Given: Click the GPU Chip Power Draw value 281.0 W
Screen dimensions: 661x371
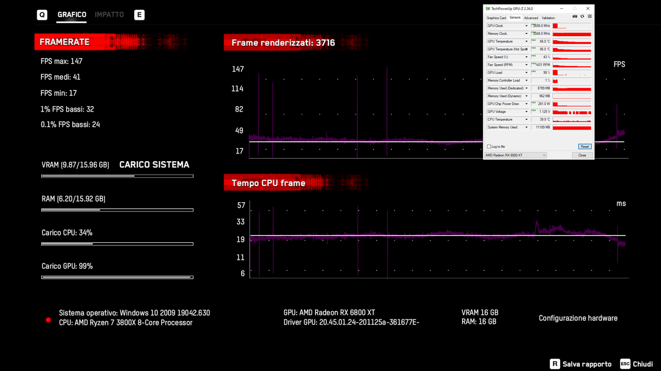Looking at the screenshot, I should 541,104.
